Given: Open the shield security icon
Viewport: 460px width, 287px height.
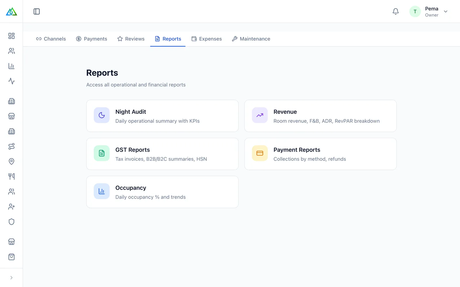Looking at the screenshot, I should 11,222.
